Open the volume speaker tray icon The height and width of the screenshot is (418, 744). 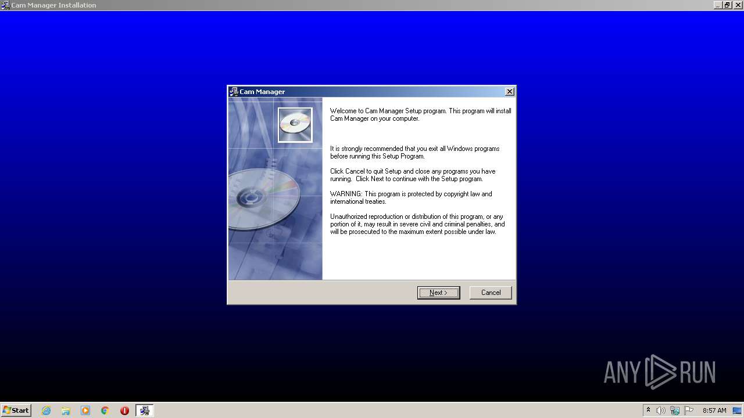tap(660, 410)
